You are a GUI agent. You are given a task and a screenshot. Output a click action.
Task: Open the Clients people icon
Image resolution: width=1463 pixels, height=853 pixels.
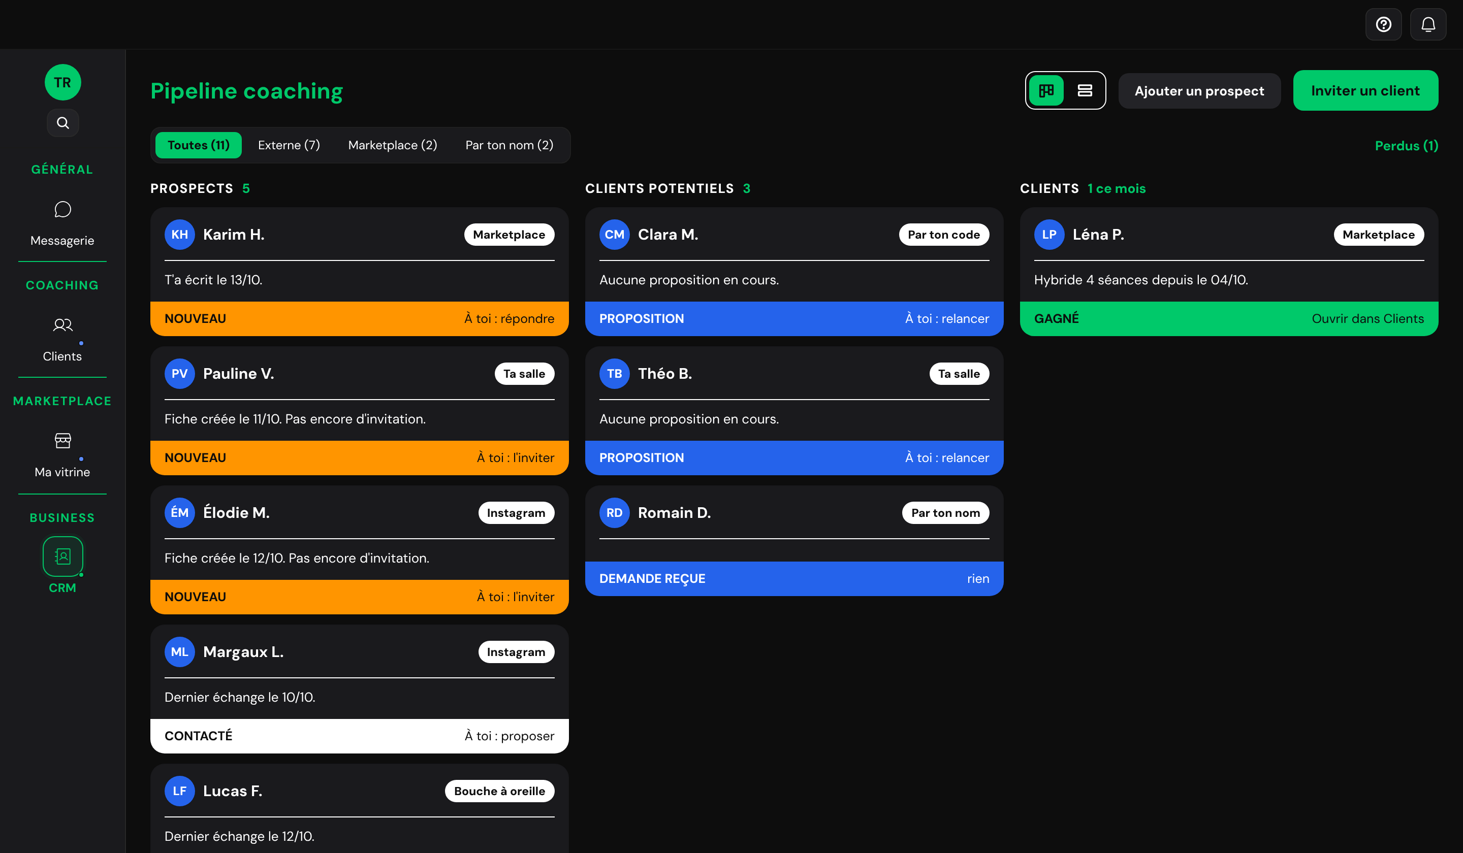tap(62, 325)
